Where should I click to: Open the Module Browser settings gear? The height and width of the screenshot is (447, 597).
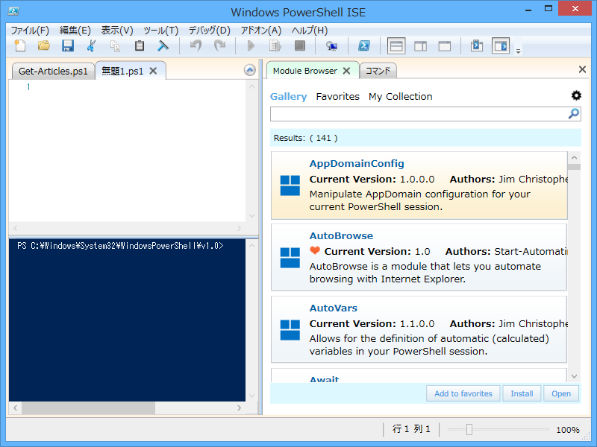[x=575, y=95]
